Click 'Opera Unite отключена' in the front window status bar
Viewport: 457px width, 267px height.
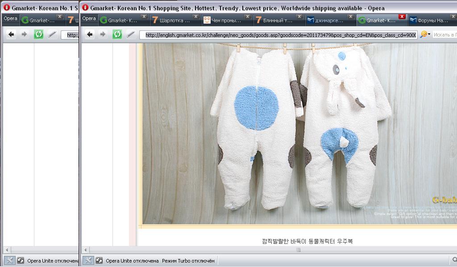point(132,261)
